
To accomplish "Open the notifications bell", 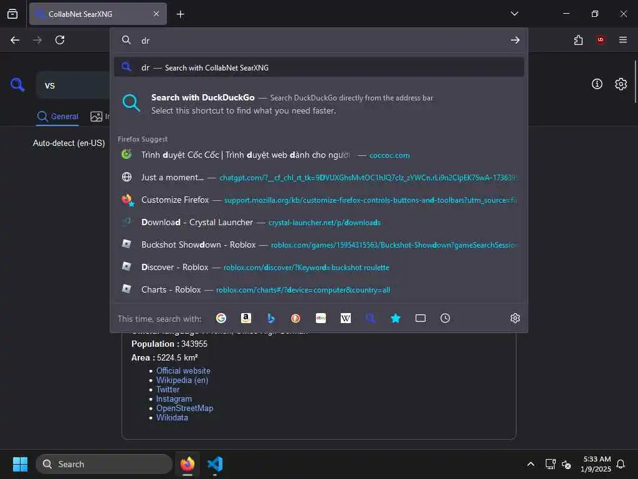I will click(621, 464).
